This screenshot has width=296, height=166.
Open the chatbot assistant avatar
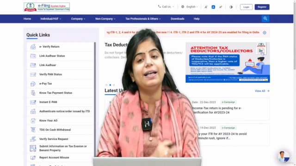(284, 157)
